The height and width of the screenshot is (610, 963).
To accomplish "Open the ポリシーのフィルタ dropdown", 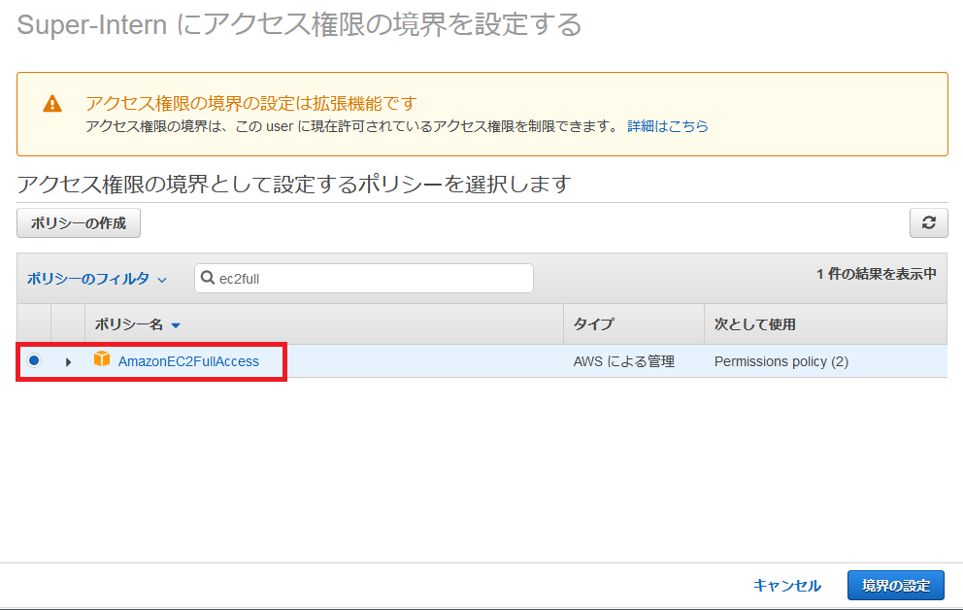I will [96, 279].
